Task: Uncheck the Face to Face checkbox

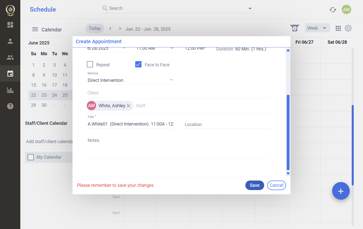Action: [138, 64]
